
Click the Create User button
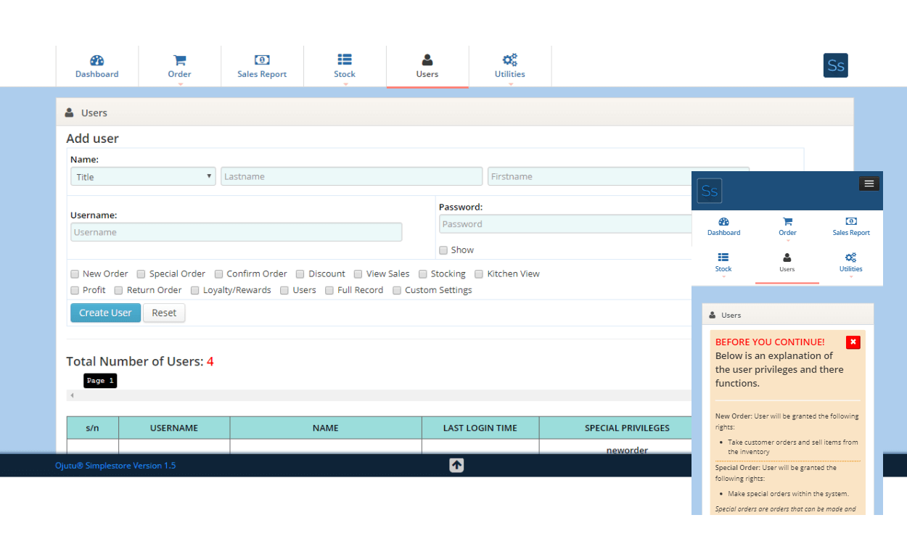pyautogui.click(x=105, y=313)
